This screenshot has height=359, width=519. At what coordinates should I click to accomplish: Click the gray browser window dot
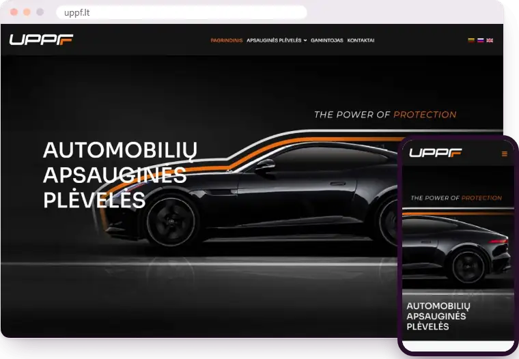40,12
